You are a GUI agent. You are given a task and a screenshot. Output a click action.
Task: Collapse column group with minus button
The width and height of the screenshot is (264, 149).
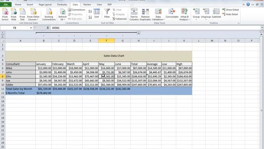(x=139, y=33)
